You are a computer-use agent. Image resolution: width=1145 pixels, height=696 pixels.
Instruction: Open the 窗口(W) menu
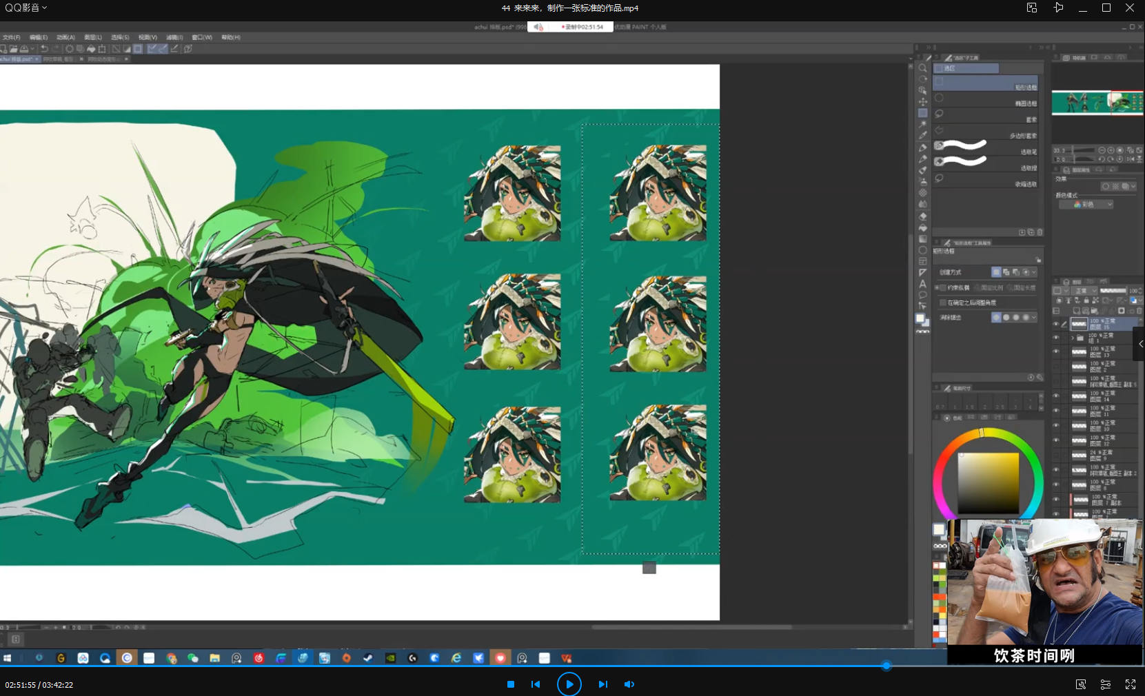(x=201, y=37)
